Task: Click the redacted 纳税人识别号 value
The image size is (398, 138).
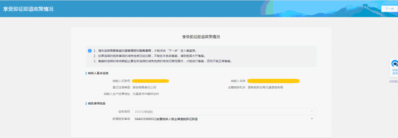Action: 150,81
